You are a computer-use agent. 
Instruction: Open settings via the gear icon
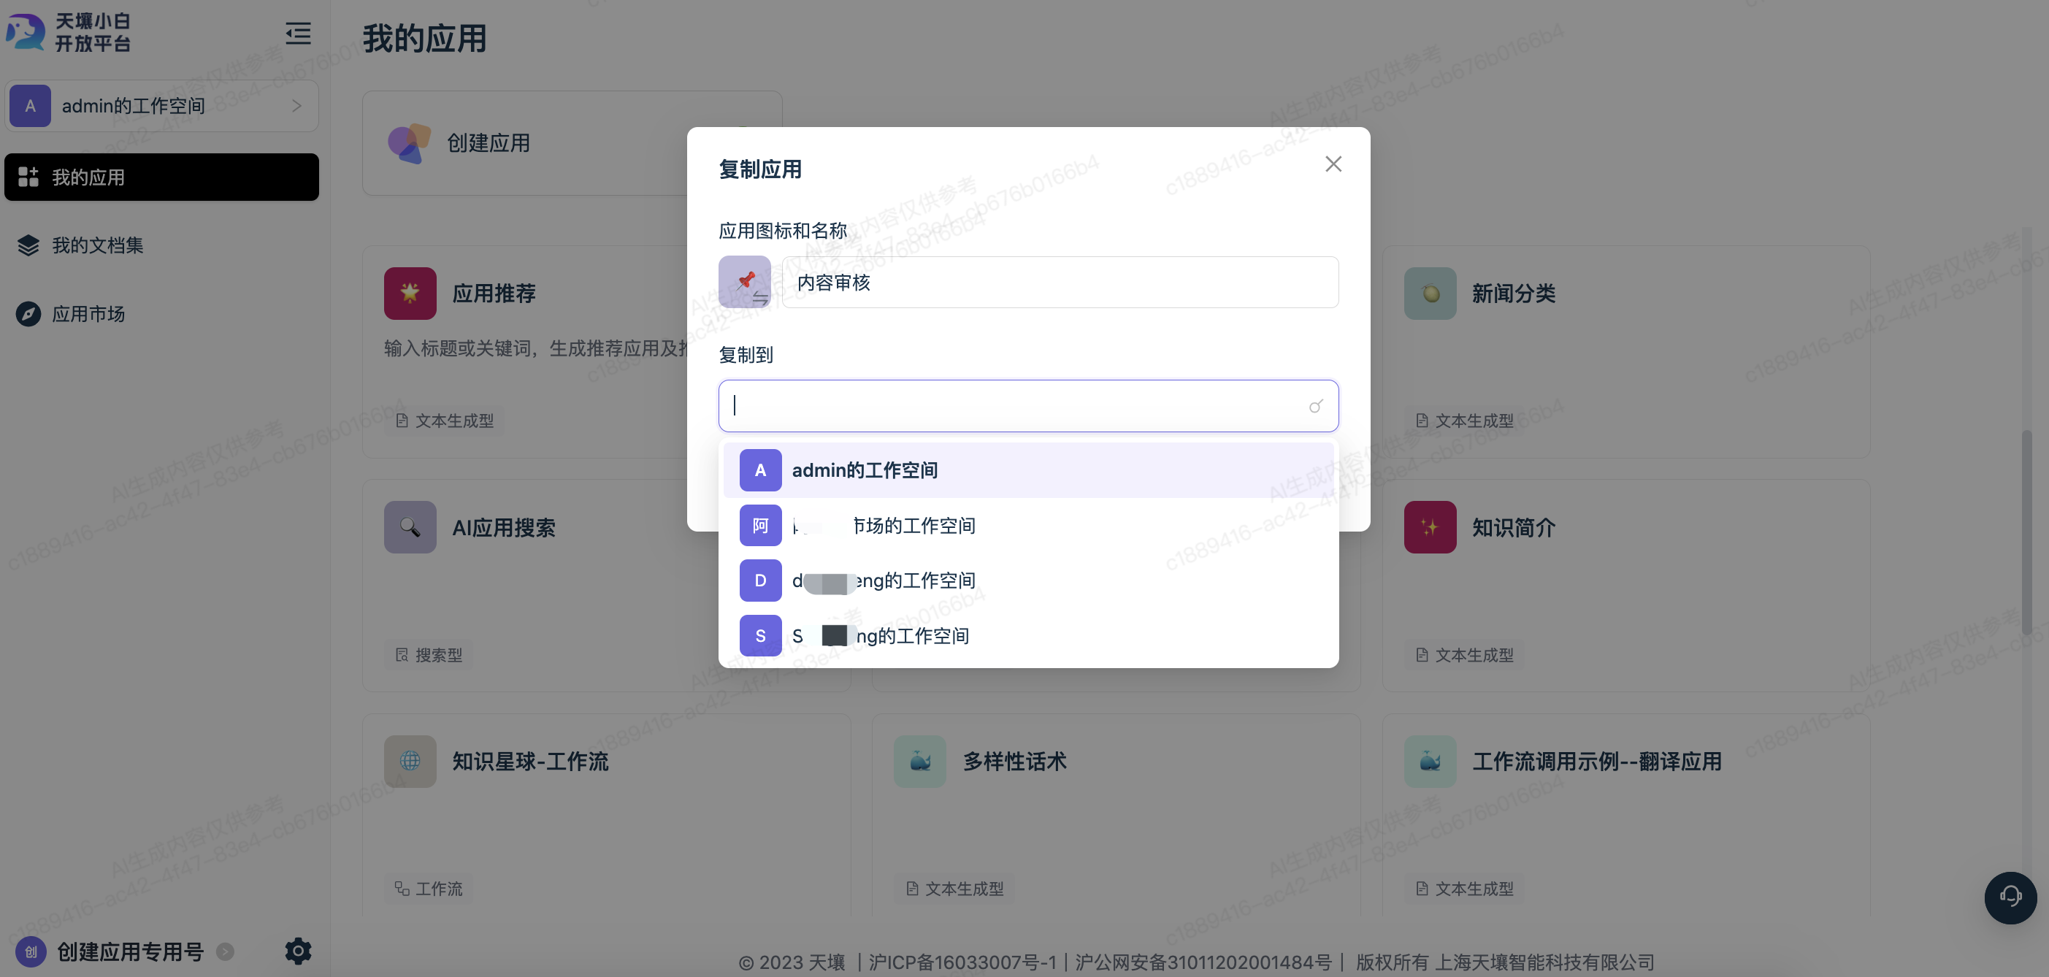click(x=298, y=951)
